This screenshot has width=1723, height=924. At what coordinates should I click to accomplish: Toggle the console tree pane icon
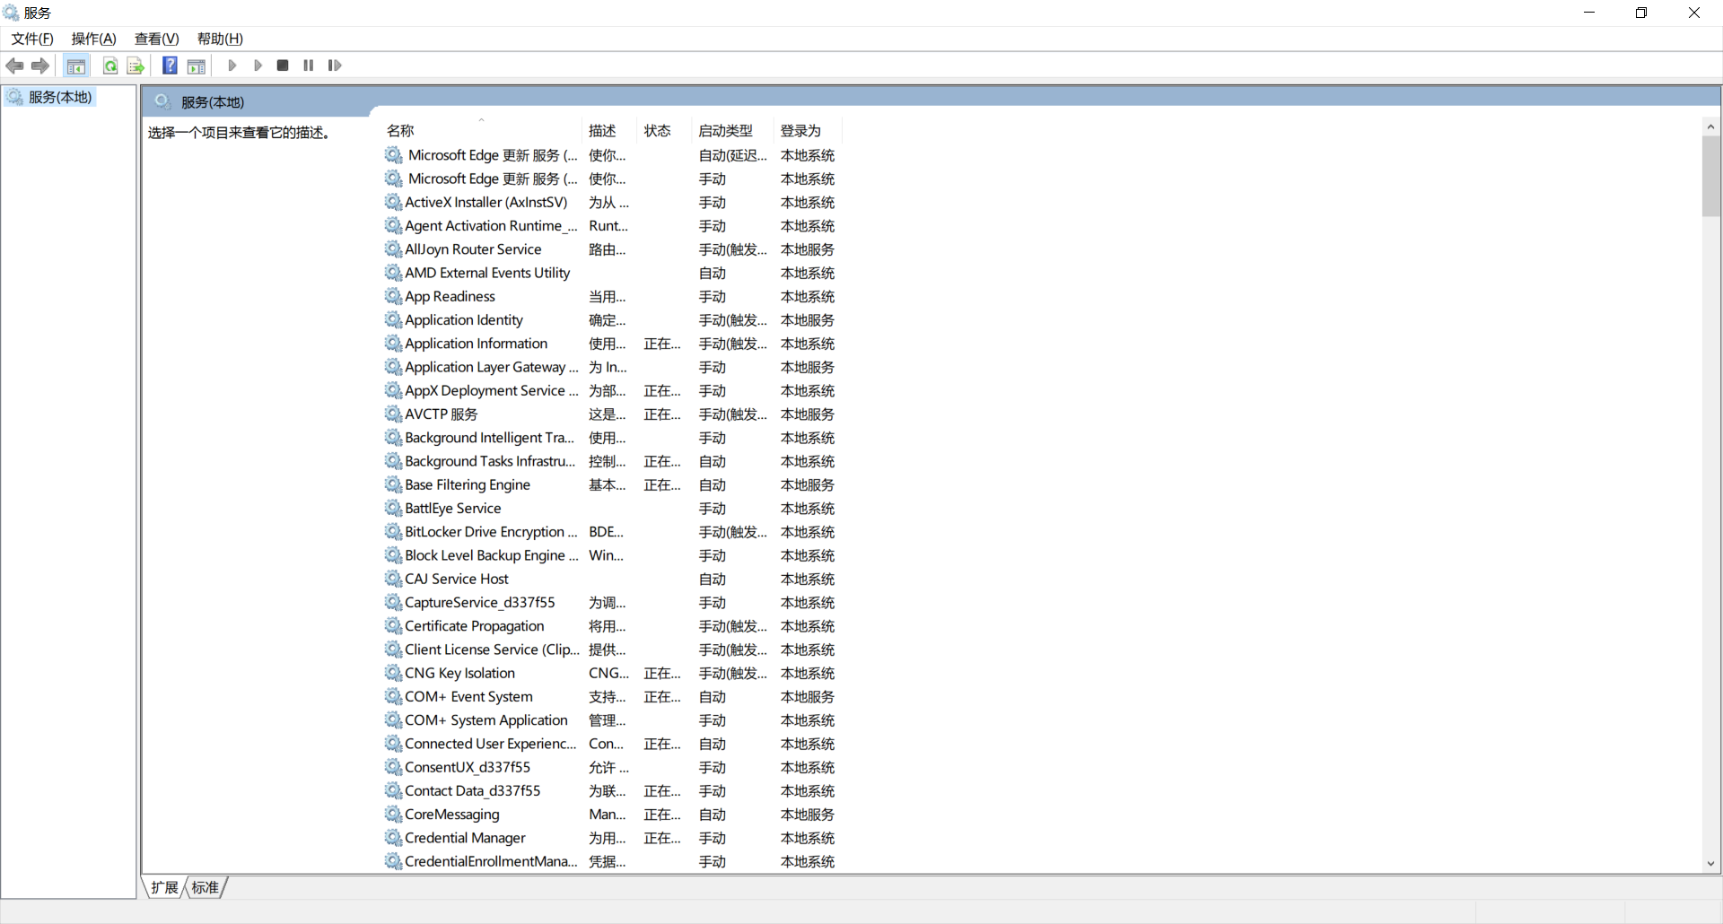point(76,65)
